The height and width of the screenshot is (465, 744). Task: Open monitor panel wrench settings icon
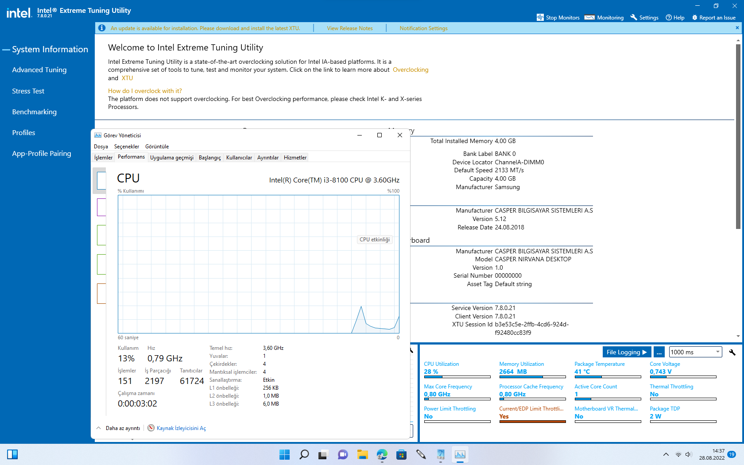pos(732,352)
